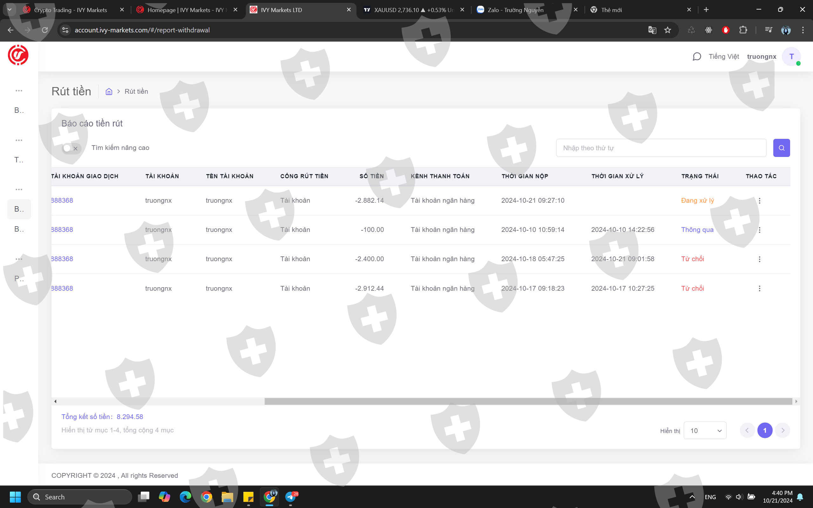Open the Tiếng Việt language selector
This screenshot has width=813, height=508.
(x=724, y=57)
